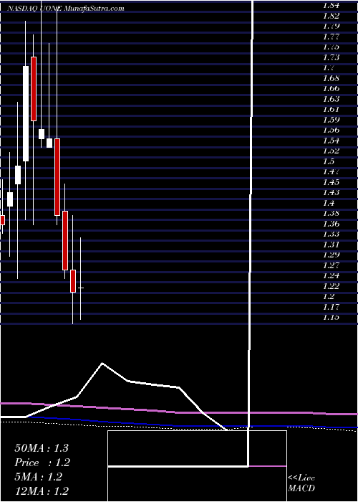Click the 1.4 price axis label
Screen dimensions: 358x502
click(328, 203)
